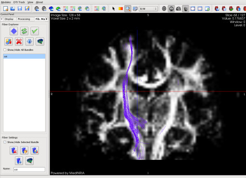Expand tabs with the right arrow
This screenshot has height=178, width=246.
click(x=47, y=19)
